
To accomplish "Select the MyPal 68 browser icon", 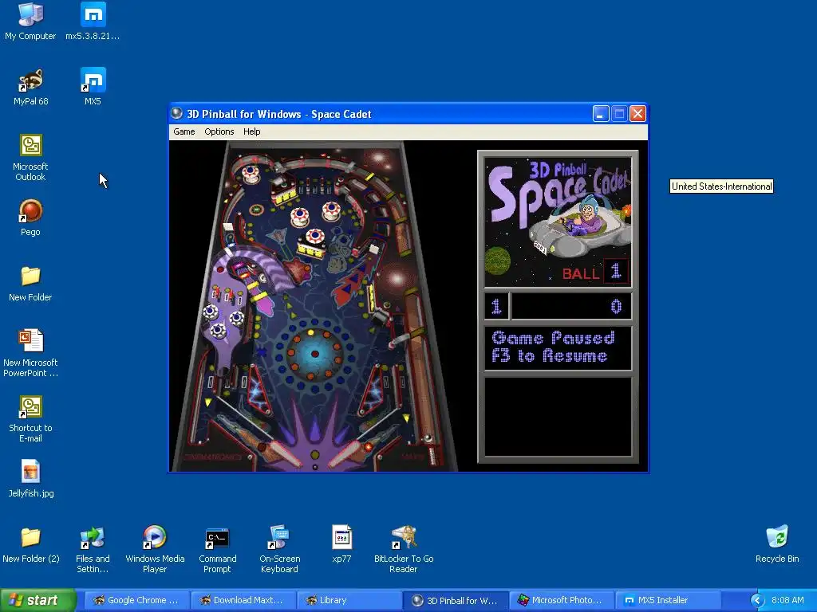I will (x=31, y=87).
